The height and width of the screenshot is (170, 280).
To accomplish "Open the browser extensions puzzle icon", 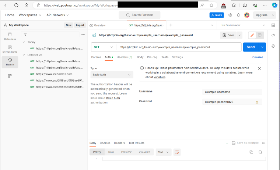I will (x=234, y=6).
